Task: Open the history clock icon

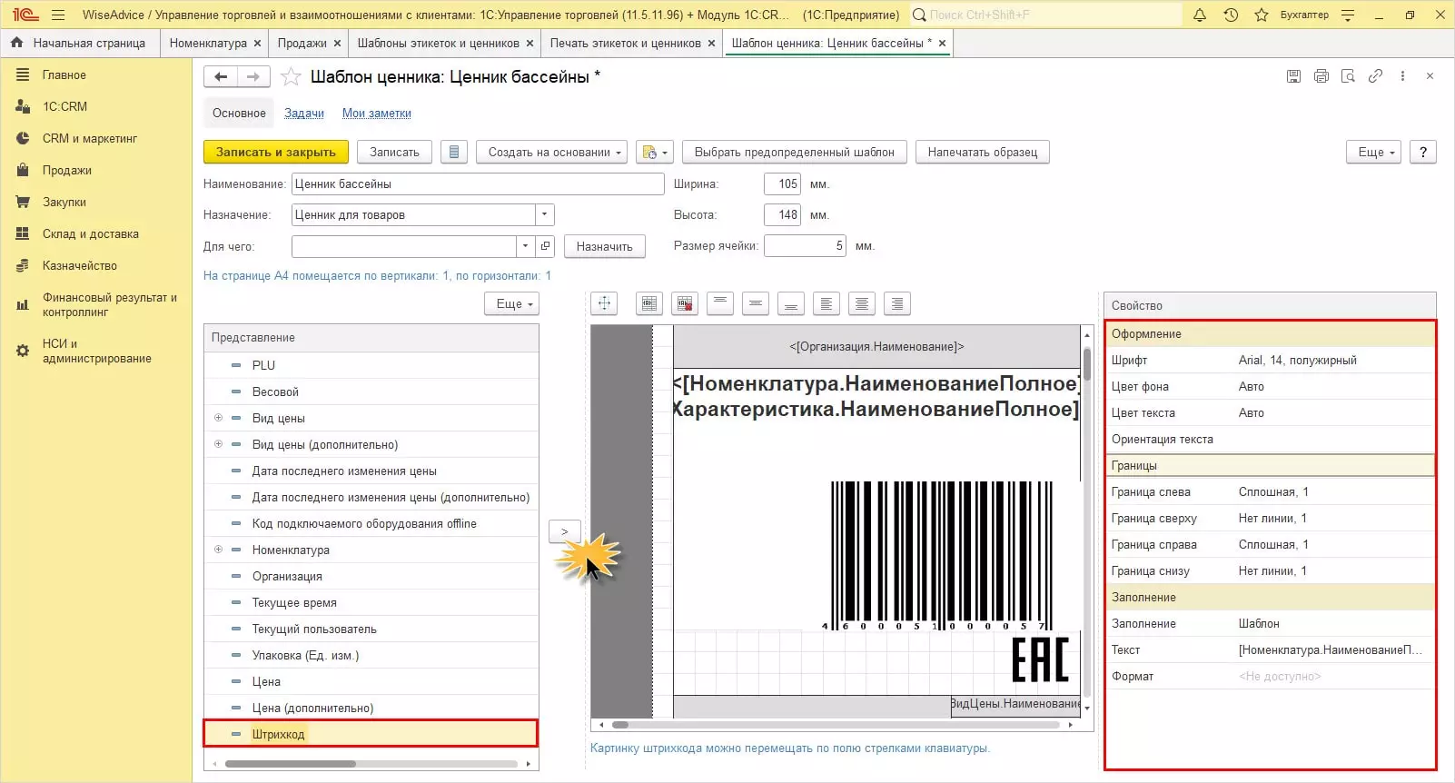Action: (1231, 15)
